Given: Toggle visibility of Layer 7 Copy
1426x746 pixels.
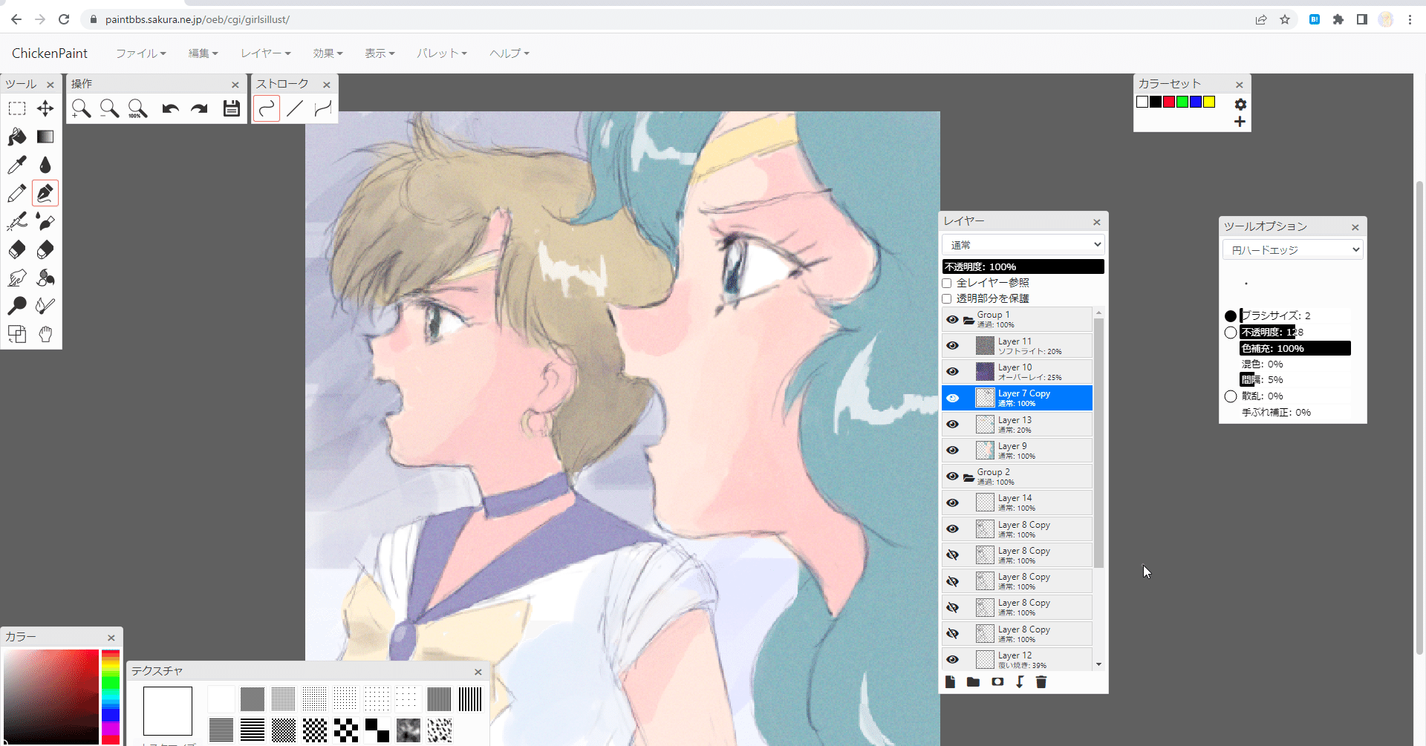Looking at the screenshot, I should pos(953,398).
